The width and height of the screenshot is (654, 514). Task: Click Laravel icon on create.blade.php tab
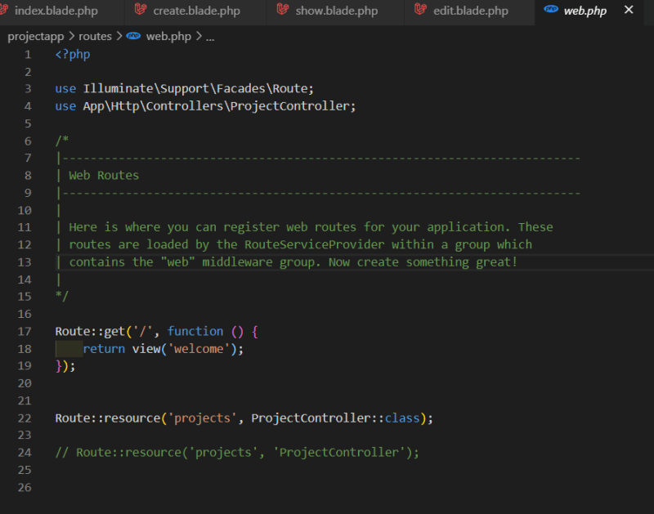coord(141,9)
